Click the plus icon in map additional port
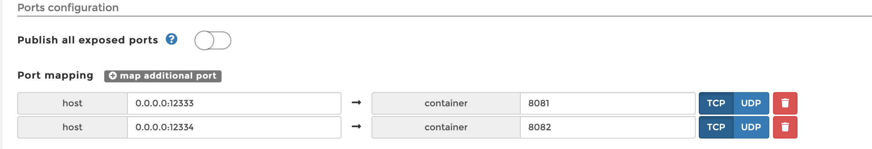 click(113, 76)
